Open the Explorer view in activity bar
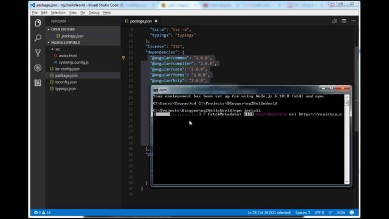 click(38, 23)
